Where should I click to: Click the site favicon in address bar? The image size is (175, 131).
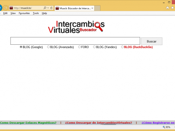pos(11,8)
